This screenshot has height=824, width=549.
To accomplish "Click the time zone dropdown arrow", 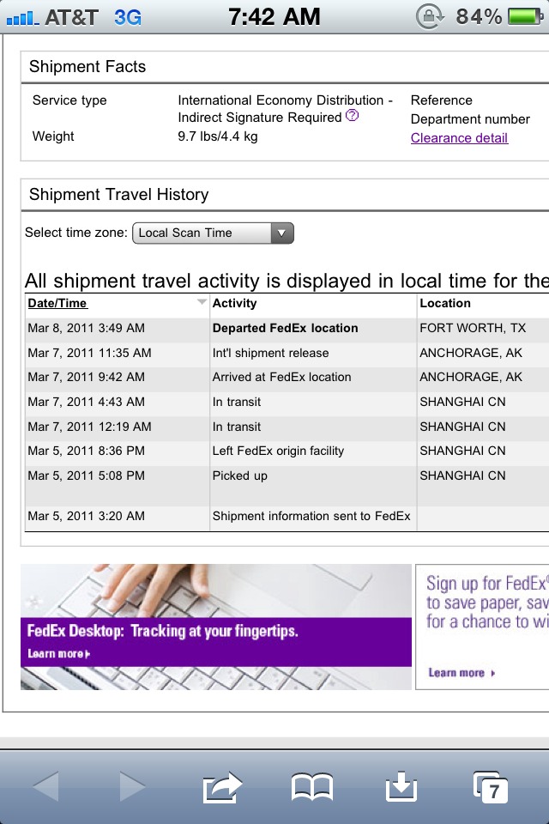I will point(282,233).
